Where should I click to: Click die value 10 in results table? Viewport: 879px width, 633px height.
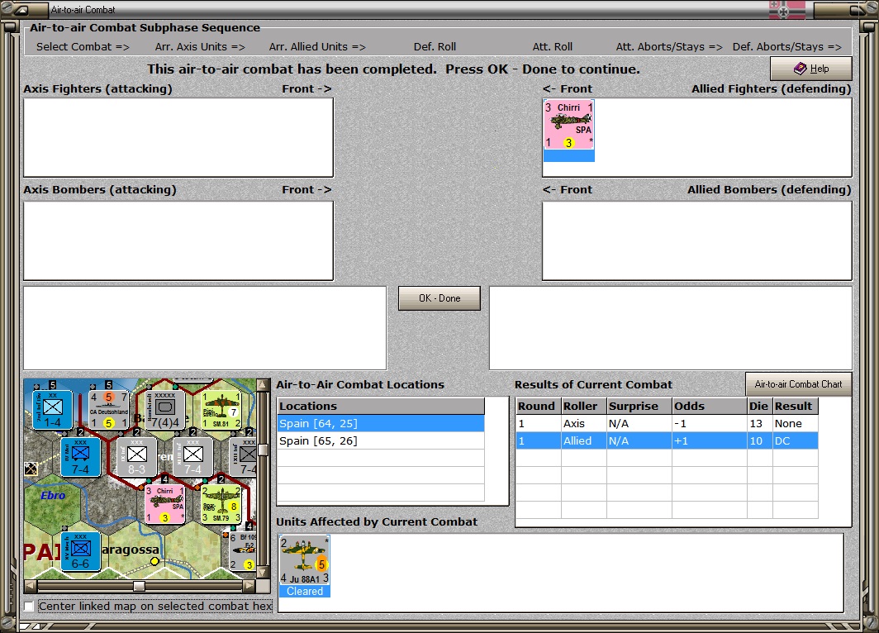759,440
